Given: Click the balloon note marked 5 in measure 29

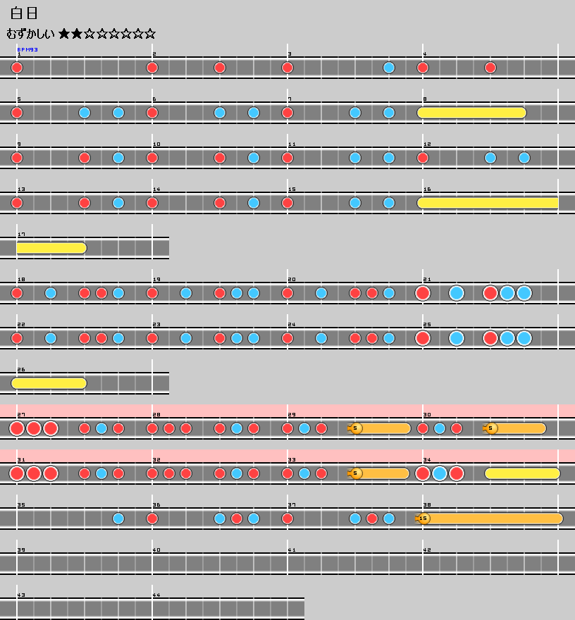Looking at the screenshot, I should click(356, 428).
